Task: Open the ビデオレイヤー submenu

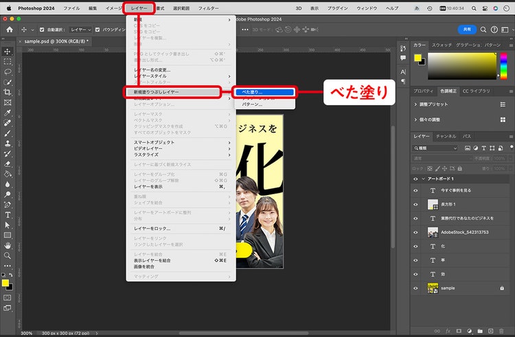Action: pos(181,149)
